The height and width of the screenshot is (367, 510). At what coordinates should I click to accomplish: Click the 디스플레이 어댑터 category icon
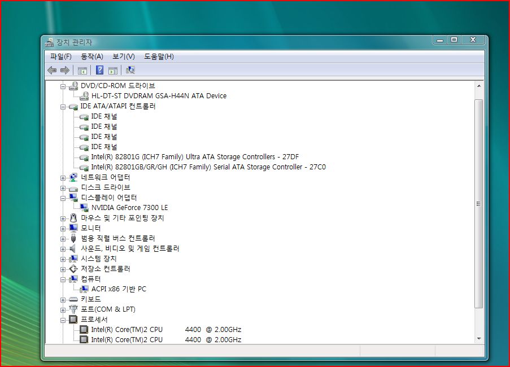(73, 198)
